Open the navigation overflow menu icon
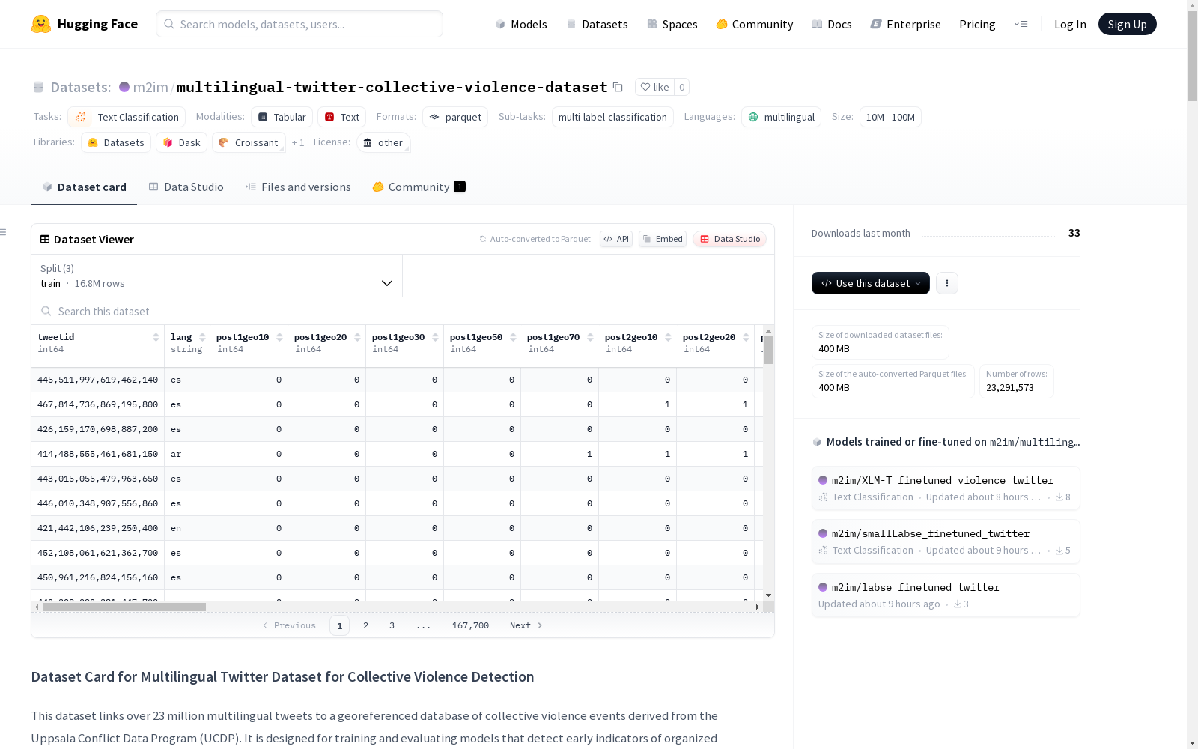Viewport: 1198px width, 749px height. 1021,24
